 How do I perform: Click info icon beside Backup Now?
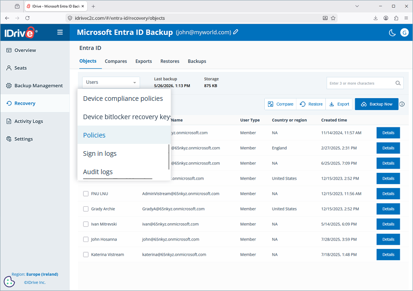click(402, 104)
